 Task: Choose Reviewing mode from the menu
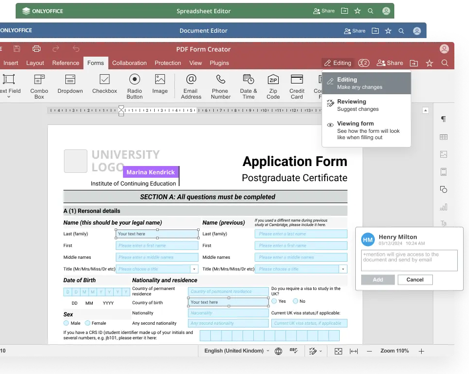tap(367, 105)
